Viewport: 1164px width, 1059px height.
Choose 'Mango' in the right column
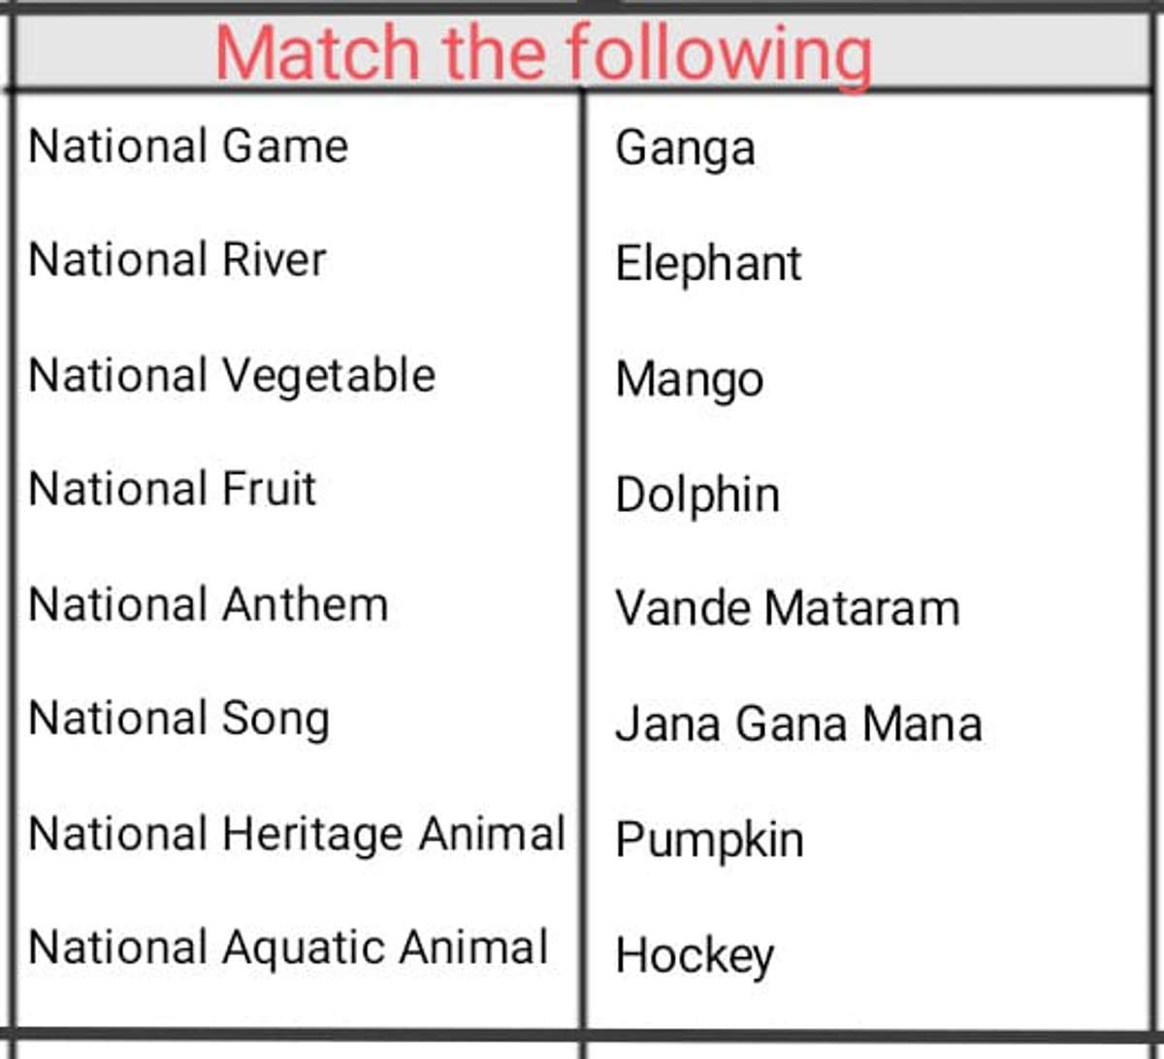tap(689, 379)
